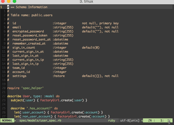Click ':datetime' on remember_created_at row
The width and height of the screenshot is (174, 125).
[x=60, y=43]
